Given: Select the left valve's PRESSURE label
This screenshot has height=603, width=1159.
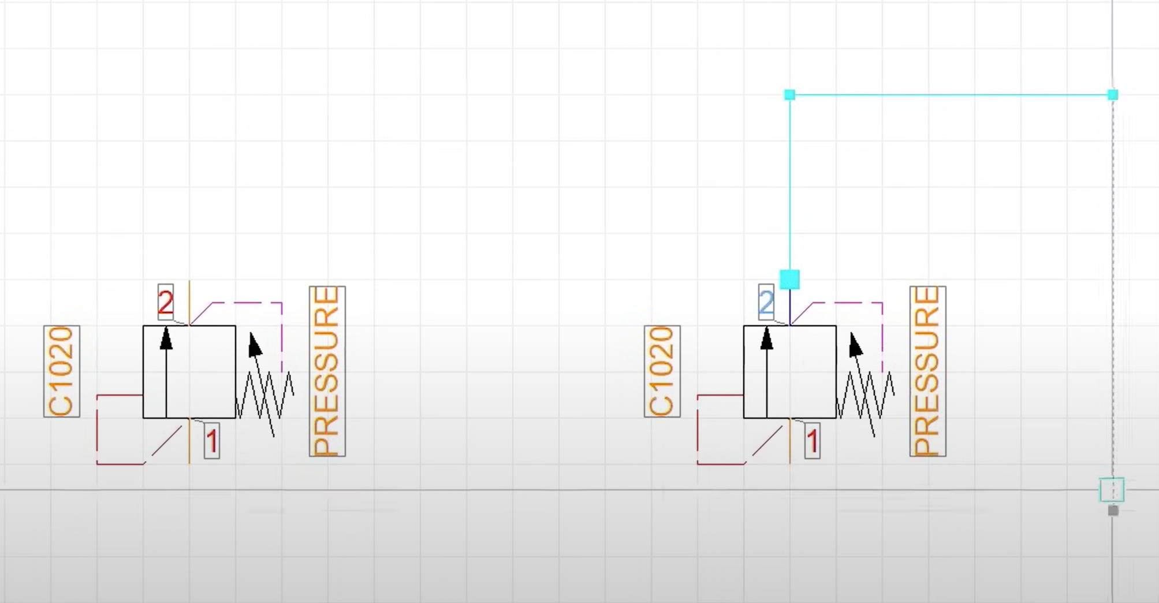Looking at the screenshot, I should point(327,371).
